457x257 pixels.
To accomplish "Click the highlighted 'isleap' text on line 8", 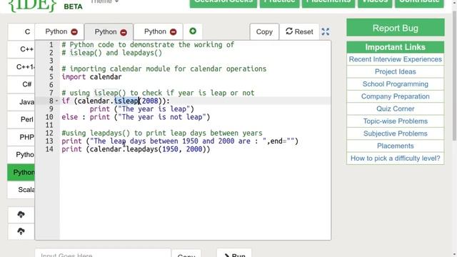I will point(126,101).
